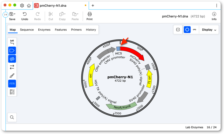Print the plasmid map

89,16
